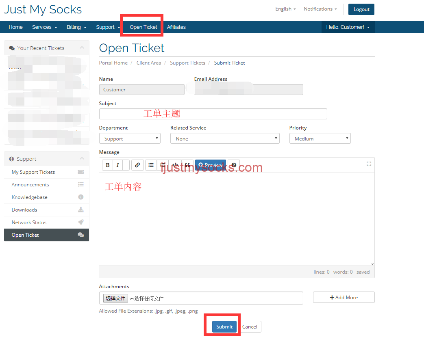The width and height of the screenshot is (424, 337).
Task: Click the 'Submit Ticket' breadcrumb text
Action: 229,63
